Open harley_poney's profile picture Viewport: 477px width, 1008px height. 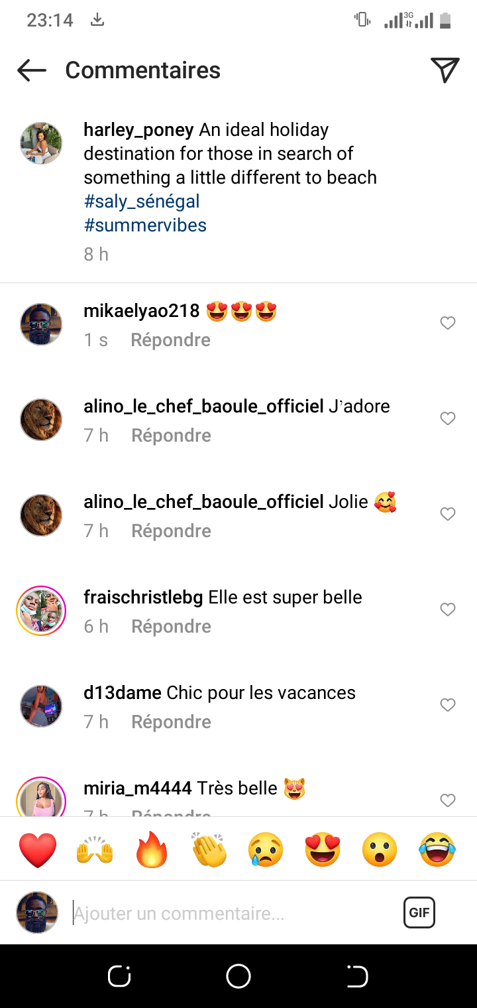[x=41, y=143]
